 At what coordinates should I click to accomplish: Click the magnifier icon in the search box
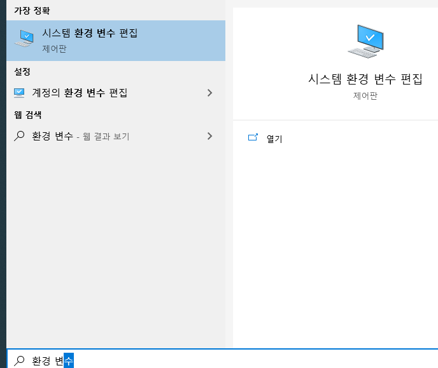click(19, 360)
